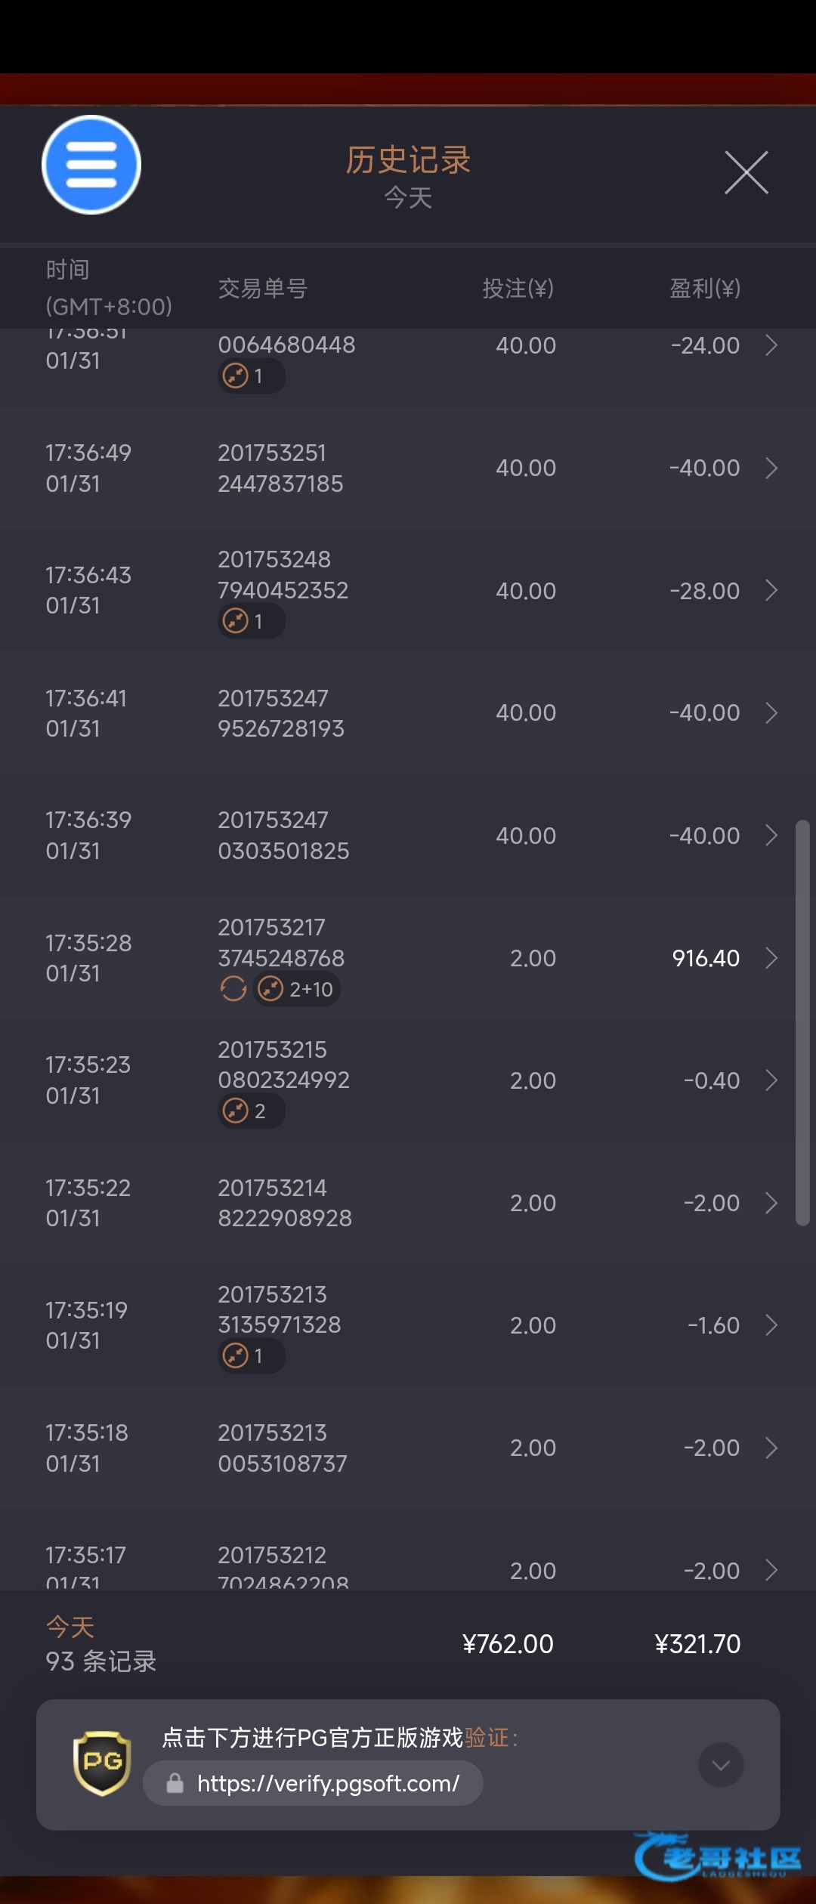Expand the 17:36:49 record with -40.00 profit
The width and height of the screenshot is (816, 1904).
(771, 468)
